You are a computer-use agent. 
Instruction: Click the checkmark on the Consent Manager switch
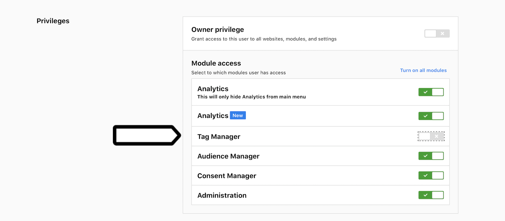(425, 175)
